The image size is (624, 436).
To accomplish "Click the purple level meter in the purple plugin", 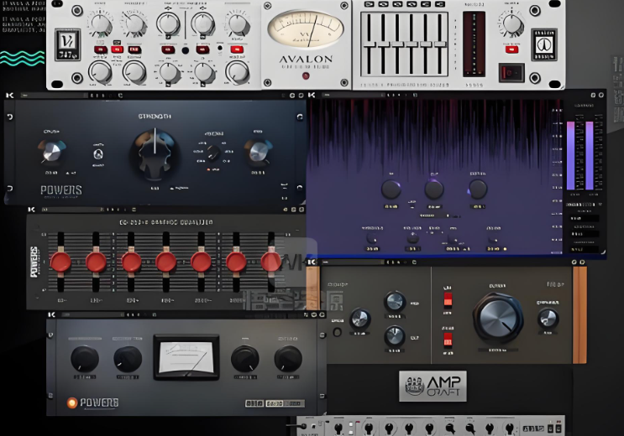I will (x=580, y=155).
